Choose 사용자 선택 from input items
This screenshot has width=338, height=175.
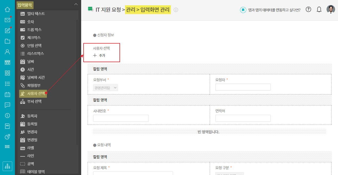pos(36,93)
